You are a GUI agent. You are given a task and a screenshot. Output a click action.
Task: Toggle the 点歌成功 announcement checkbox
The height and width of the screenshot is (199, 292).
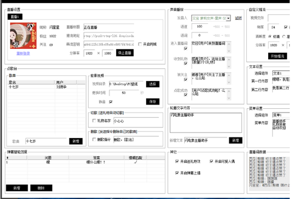pyautogui.click(x=186, y=95)
